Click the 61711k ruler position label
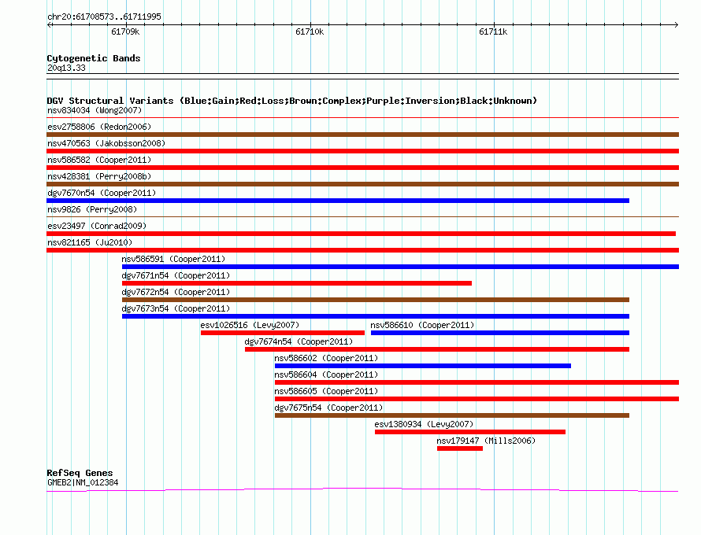The width and height of the screenshot is (701, 535). coord(493,31)
